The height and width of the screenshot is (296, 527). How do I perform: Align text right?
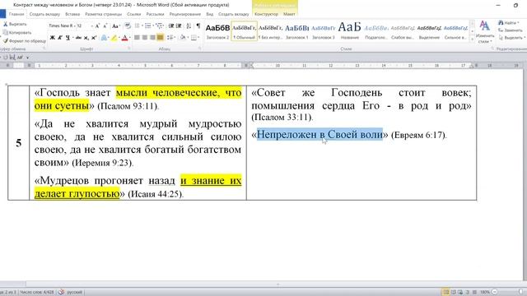click(152, 38)
